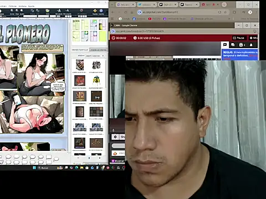This screenshot has height=199, width=266.
Task: Click the gear settings button below the video preview
Action: (115, 137)
